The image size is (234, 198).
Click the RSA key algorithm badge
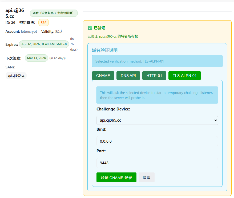pos(43,23)
